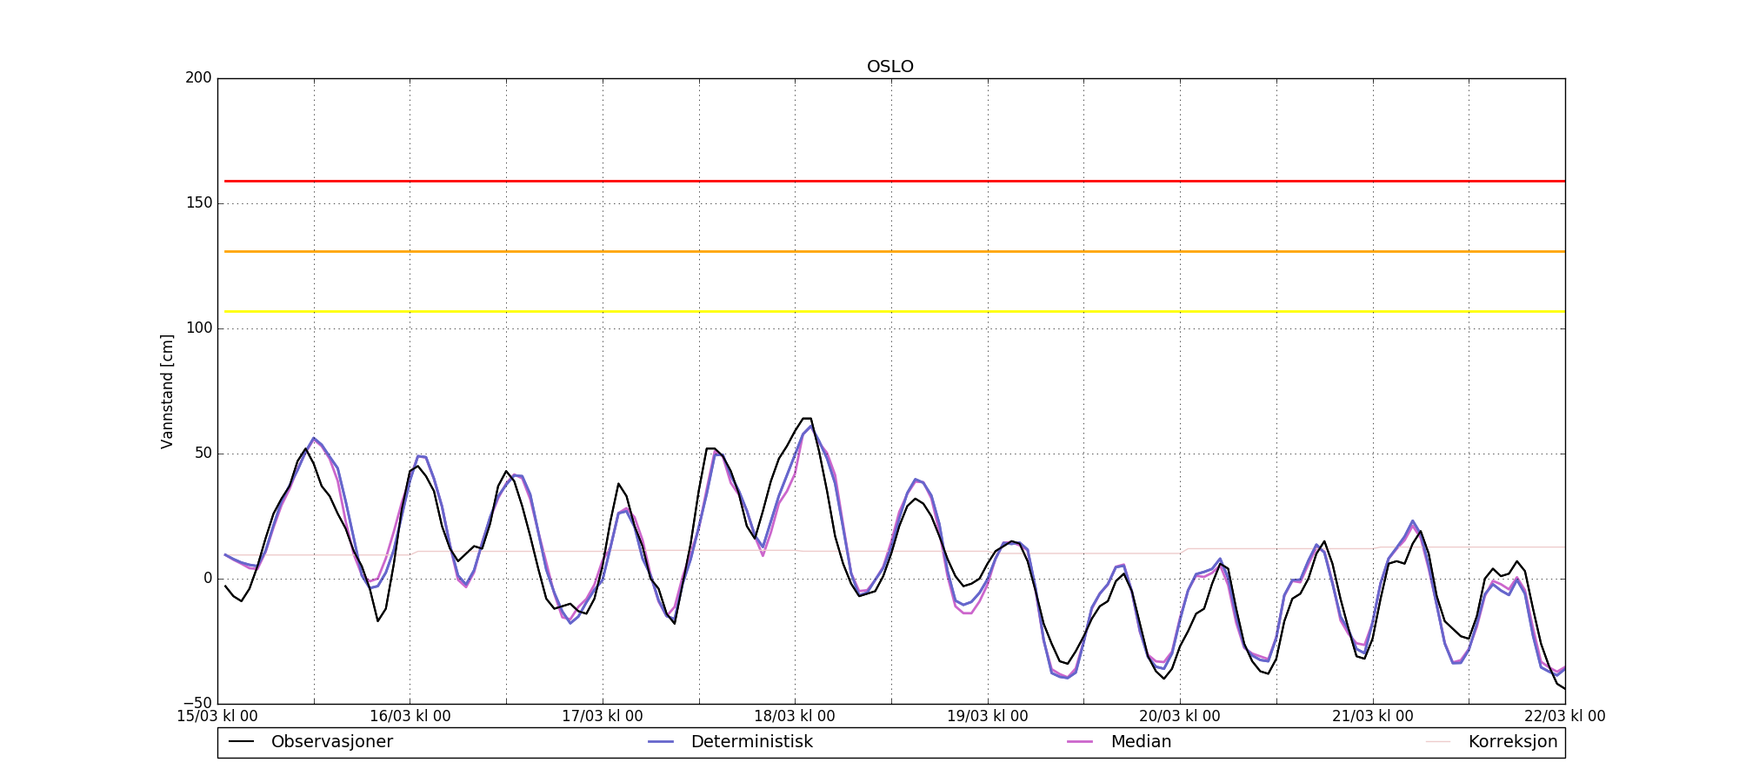This screenshot has width=1739, height=782.
Task: Click the Deterministisk legend label
Action: tap(752, 742)
